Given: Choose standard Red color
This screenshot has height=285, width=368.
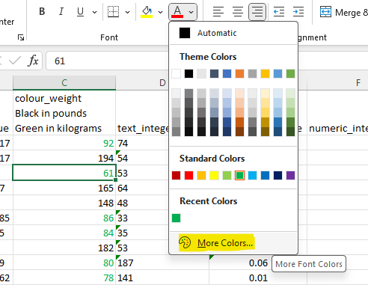Looking at the screenshot, I should tap(188, 176).
